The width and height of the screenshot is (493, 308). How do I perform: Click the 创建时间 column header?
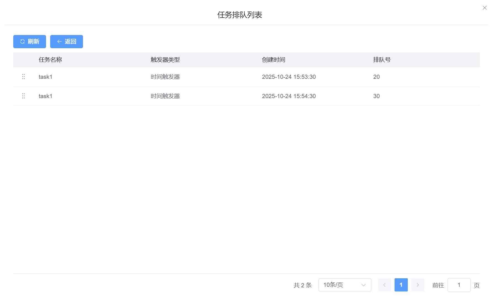[x=273, y=60]
